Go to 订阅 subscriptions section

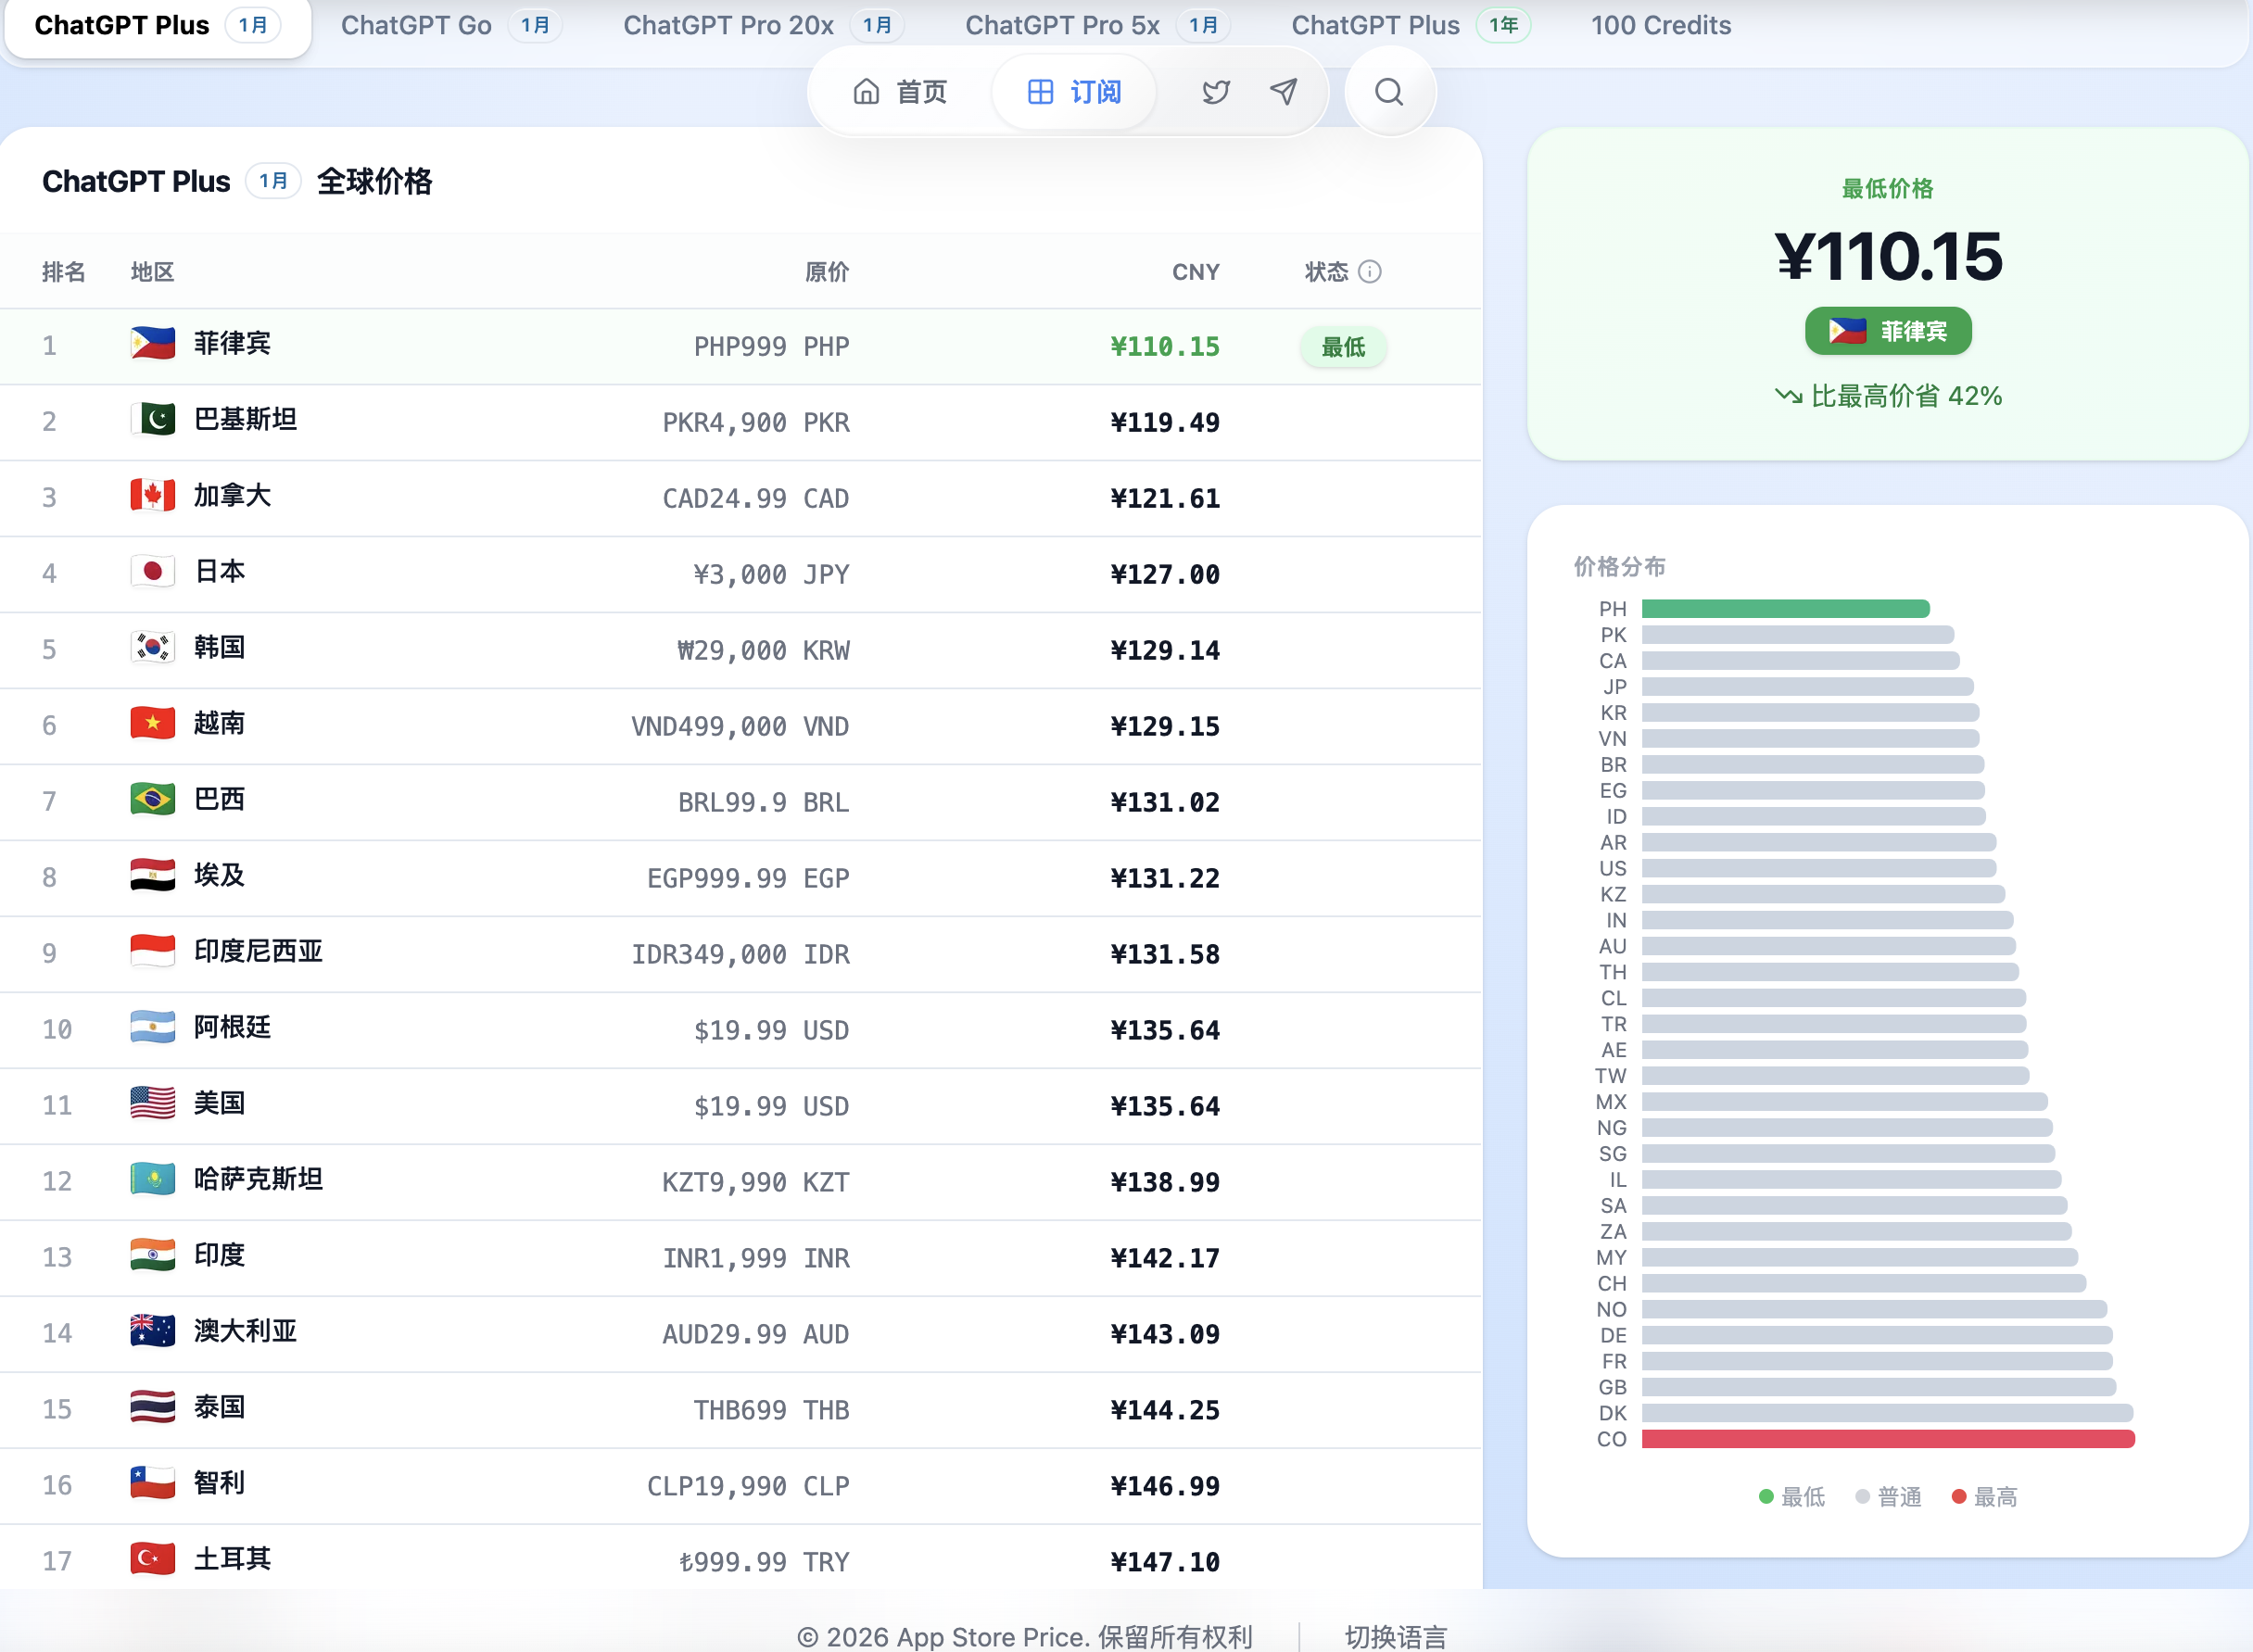pyautogui.click(x=1074, y=92)
